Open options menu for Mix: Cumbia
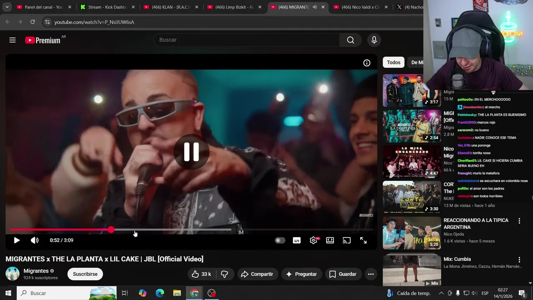 (x=519, y=260)
